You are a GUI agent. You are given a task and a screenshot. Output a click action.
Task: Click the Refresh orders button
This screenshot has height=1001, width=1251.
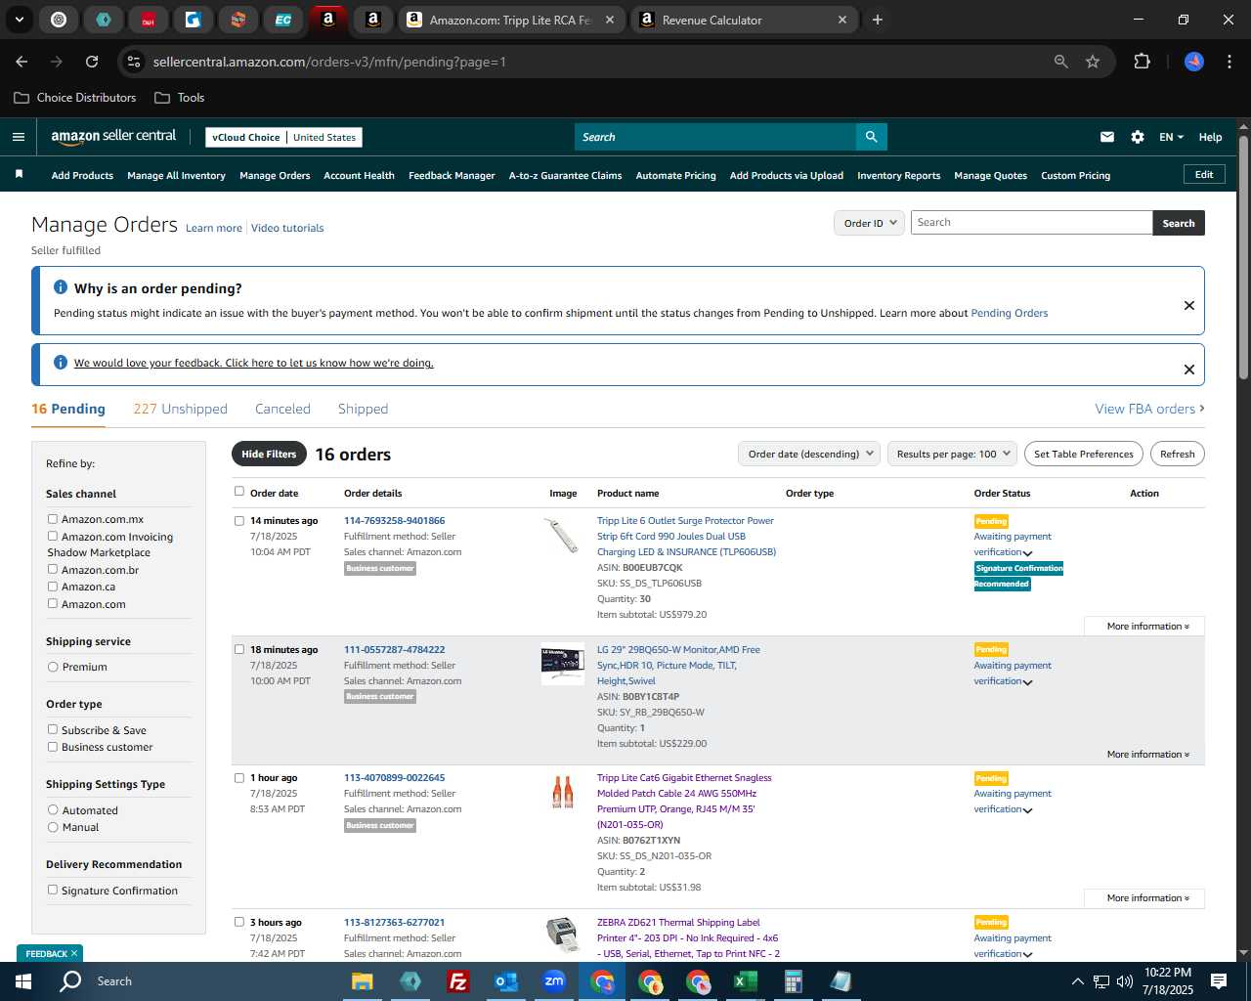1177,454
